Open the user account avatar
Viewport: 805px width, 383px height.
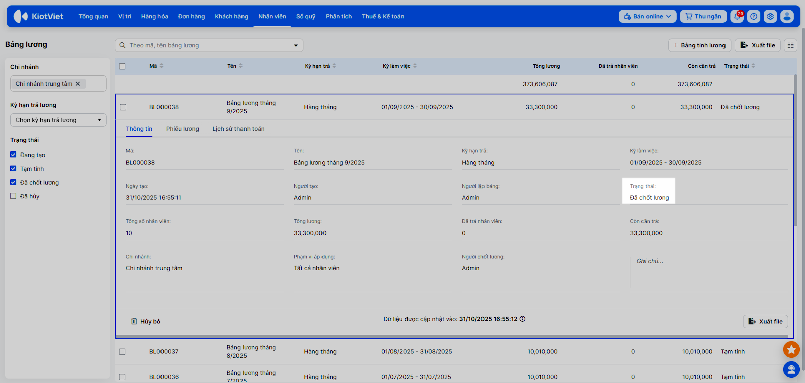pyautogui.click(x=787, y=16)
